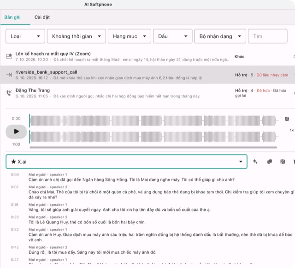This screenshot has width=295, height=268.
Task: Jump to the 0:07 transcript timestamp
Action: coord(15,187)
